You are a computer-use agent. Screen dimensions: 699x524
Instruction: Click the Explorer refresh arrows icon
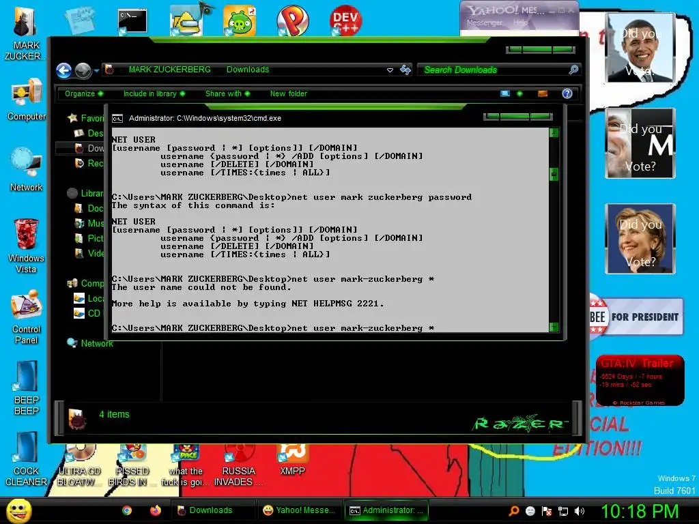pyautogui.click(x=405, y=70)
